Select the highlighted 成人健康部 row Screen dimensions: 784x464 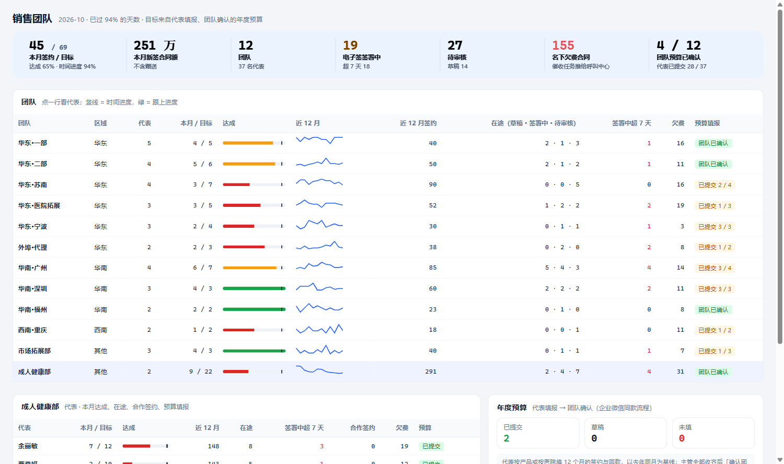click(x=388, y=372)
